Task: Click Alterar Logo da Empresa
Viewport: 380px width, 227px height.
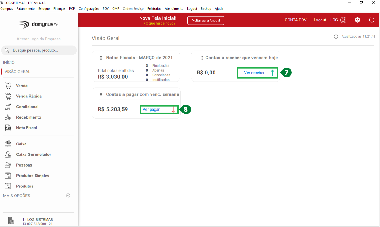Action: (39, 39)
